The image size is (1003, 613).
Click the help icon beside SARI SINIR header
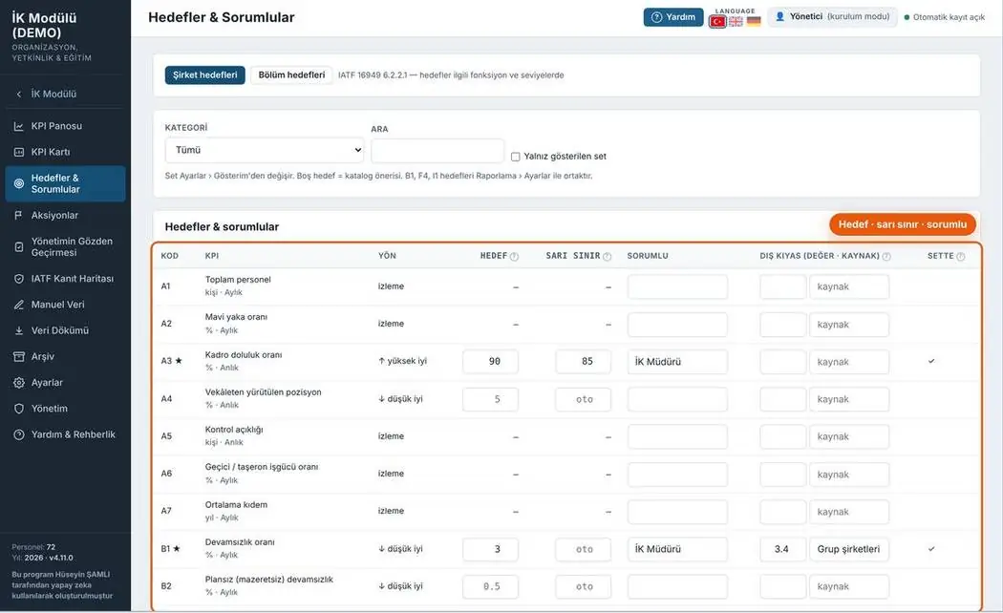[607, 256]
